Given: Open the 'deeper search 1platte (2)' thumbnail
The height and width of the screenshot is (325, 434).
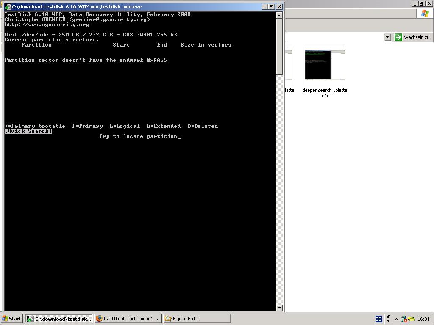Looking at the screenshot, I should (x=325, y=65).
